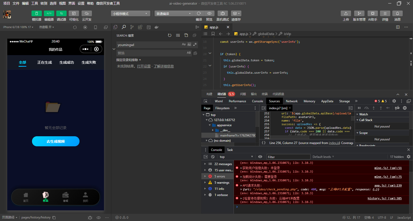This screenshot has width=413, height=221.
Task: Toggle the 模拟器 simulator panel
Action: click(x=36, y=13)
